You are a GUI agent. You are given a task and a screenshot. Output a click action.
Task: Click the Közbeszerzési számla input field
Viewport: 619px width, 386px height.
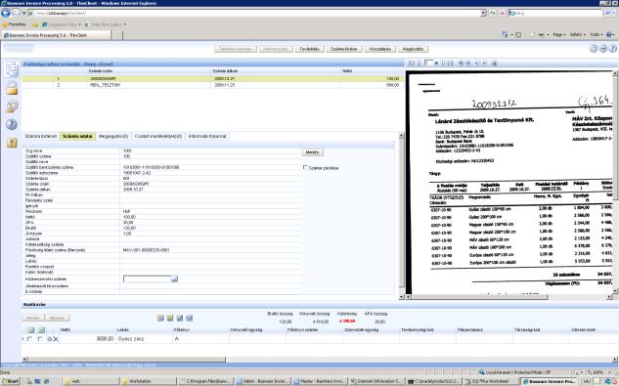pos(148,279)
